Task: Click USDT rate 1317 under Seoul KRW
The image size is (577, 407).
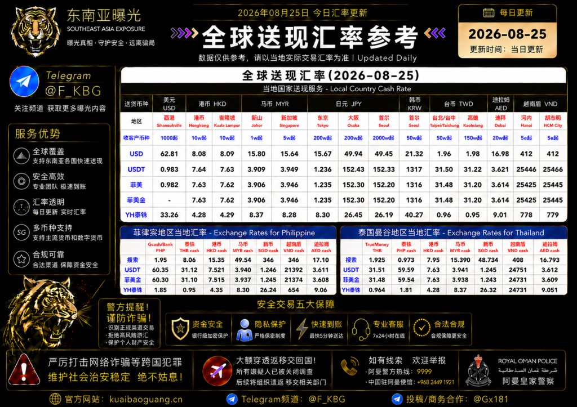Action: click(x=414, y=169)
